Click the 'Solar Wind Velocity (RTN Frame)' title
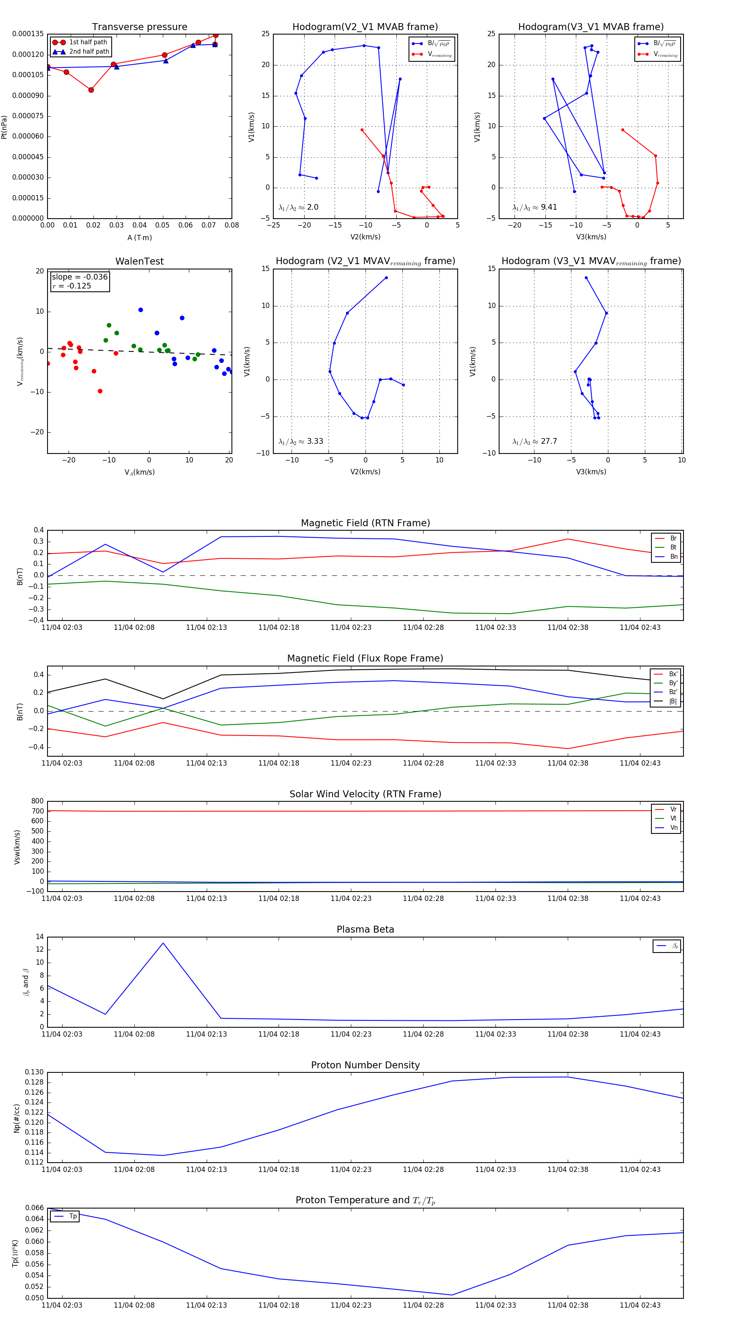 [365, 794]
